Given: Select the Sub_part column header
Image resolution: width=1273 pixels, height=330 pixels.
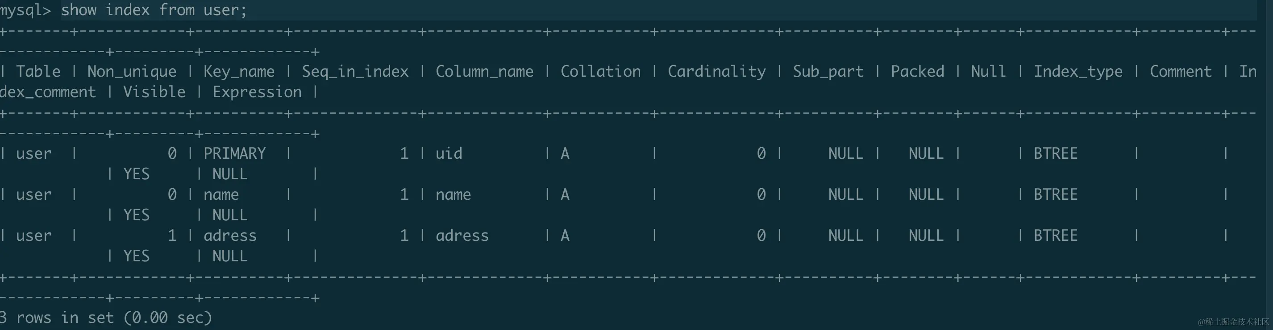Looking at the screenshot, I should 828,72.
